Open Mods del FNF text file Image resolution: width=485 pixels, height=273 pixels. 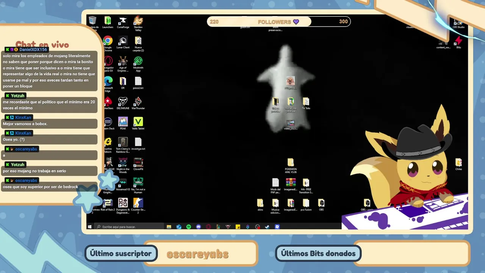[x=275, y=186]
